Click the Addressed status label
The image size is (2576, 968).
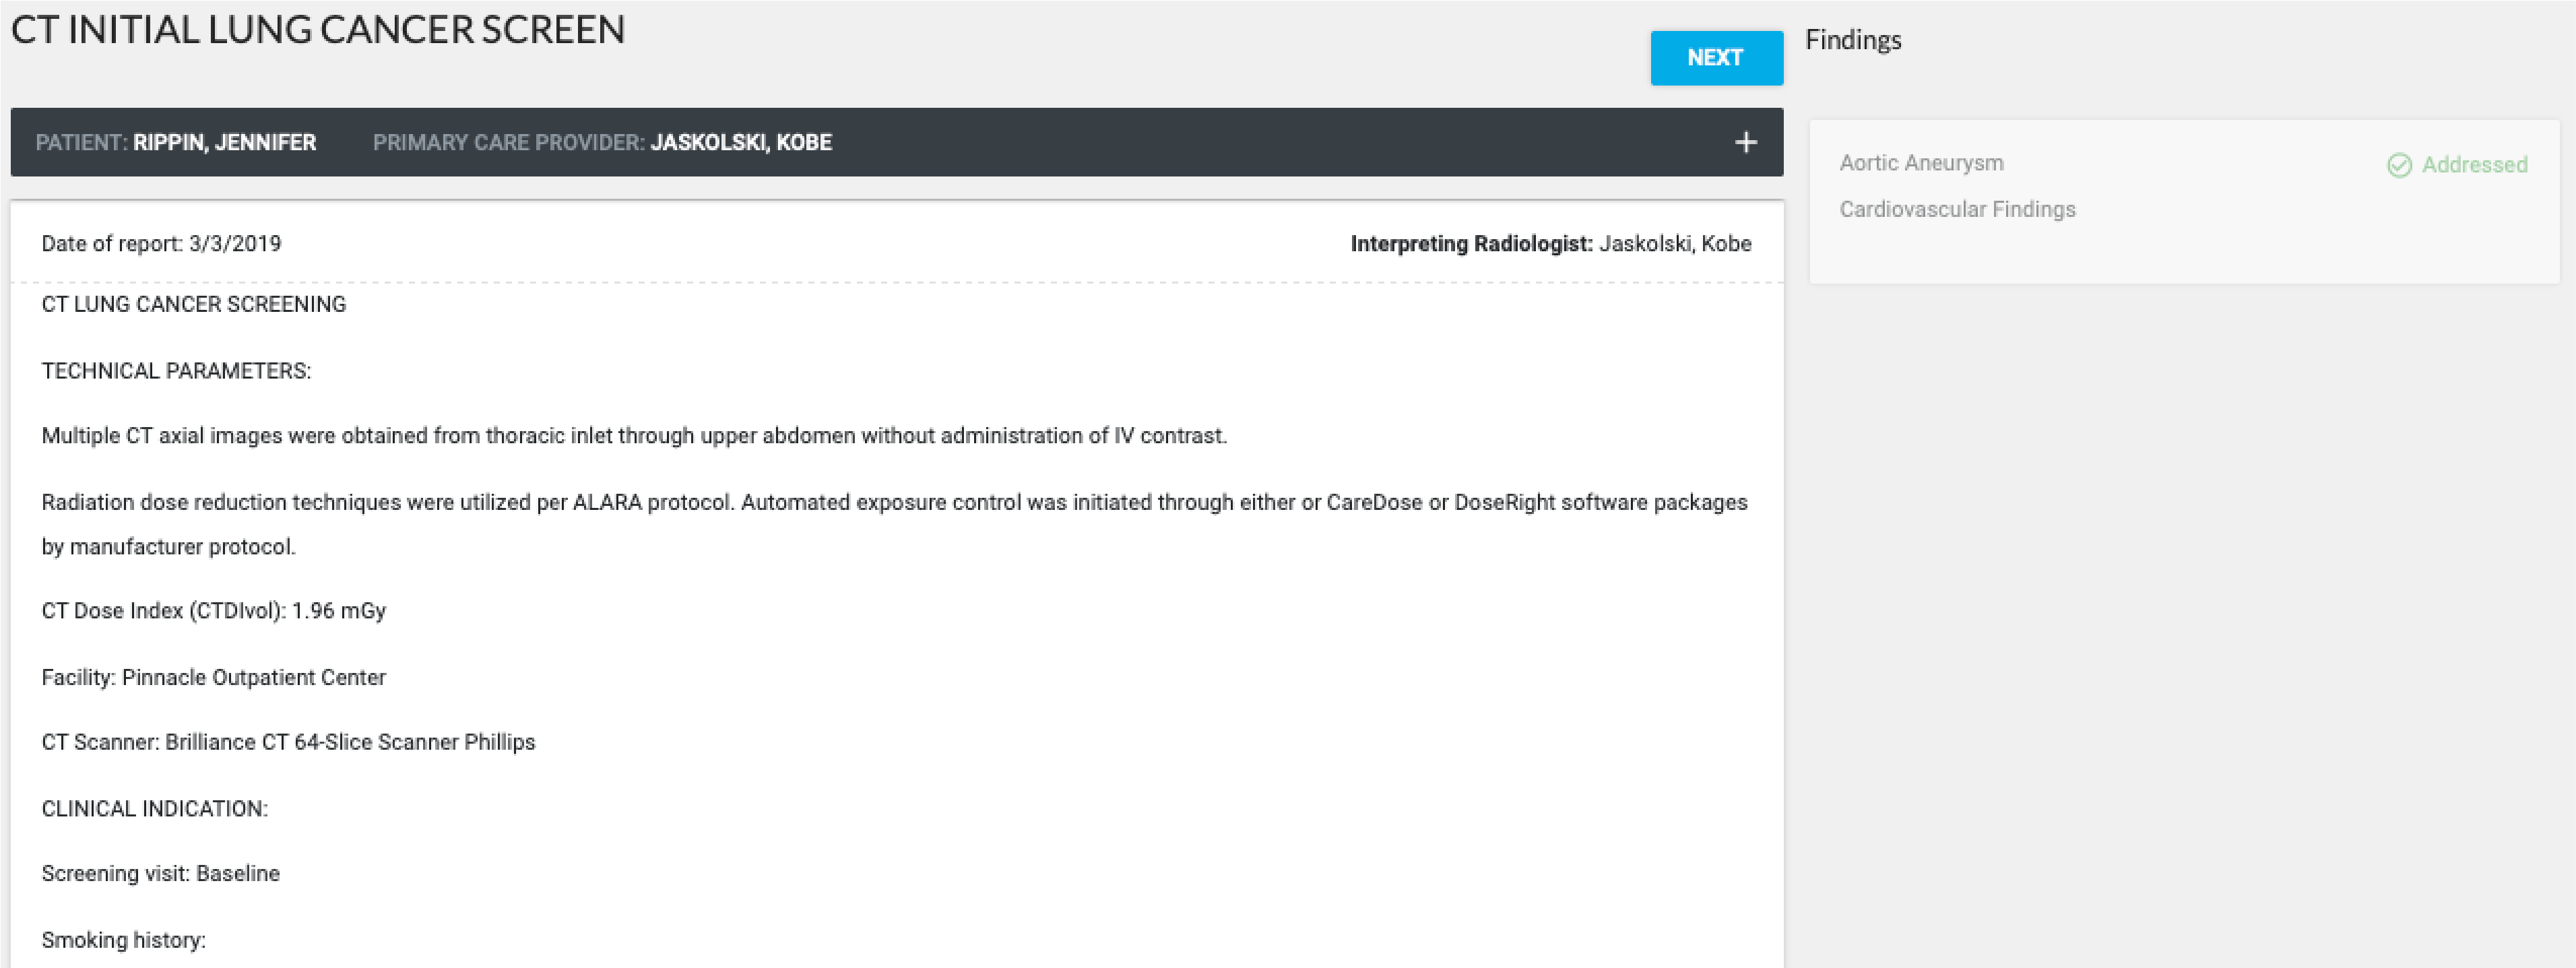2474,165
